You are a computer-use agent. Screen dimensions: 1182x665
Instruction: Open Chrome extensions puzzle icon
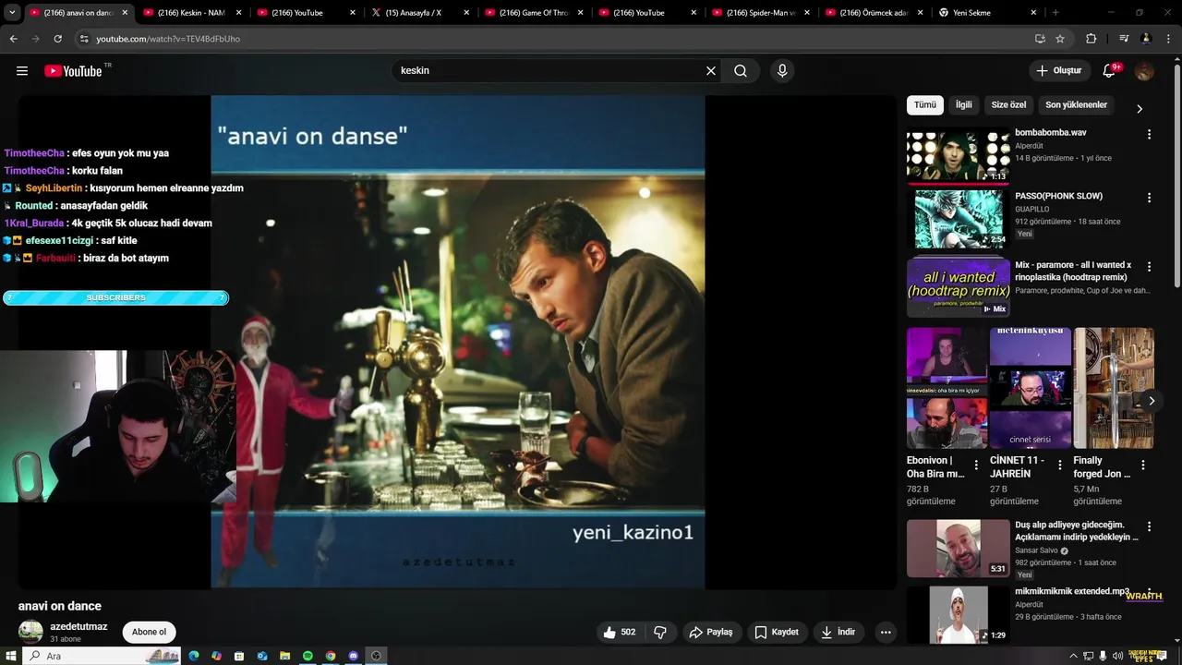coord(1092,39)
